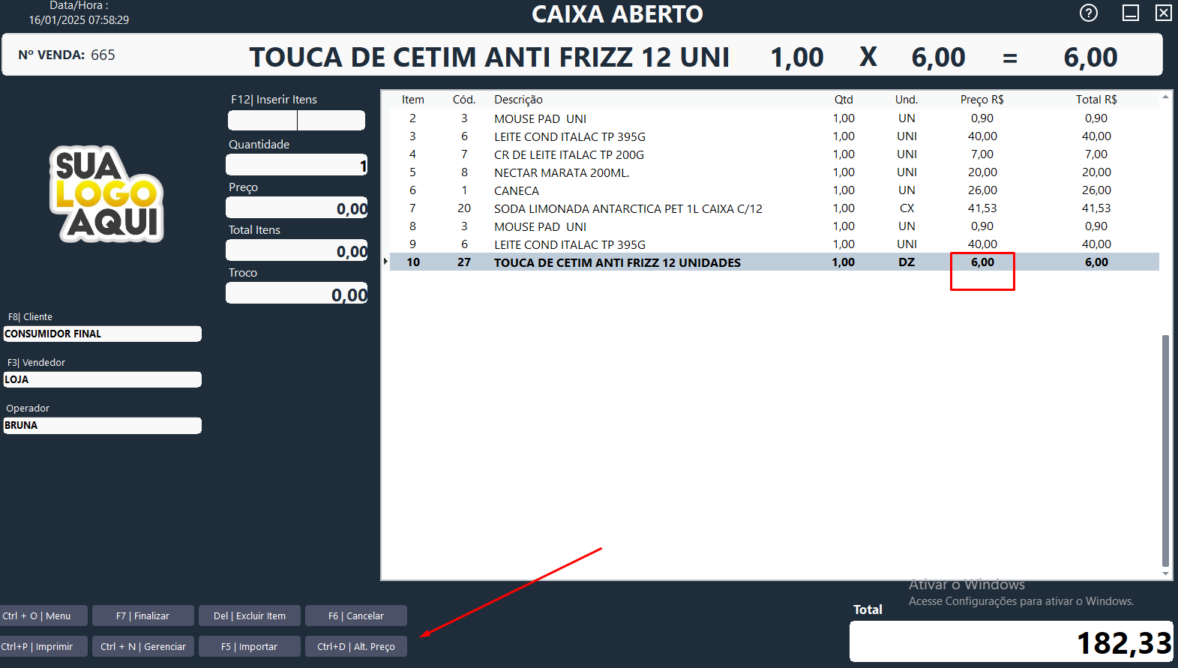The width and height of the screenshot is (1178, 668).
Task: Close the POS window
Action: coord(1163,13)
